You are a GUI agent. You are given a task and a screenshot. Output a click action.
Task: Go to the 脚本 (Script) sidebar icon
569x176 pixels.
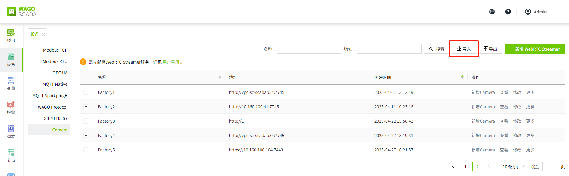(x=11, y=132)
